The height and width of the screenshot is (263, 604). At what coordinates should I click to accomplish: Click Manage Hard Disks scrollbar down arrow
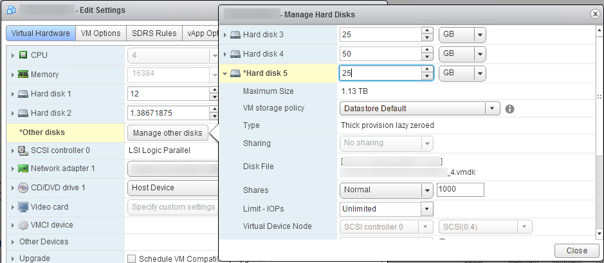(x=599, y=233)
